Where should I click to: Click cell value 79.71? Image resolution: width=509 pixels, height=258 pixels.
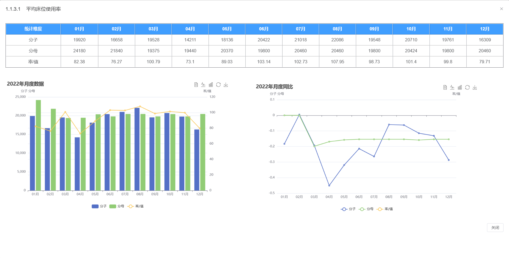pos(485,62)
